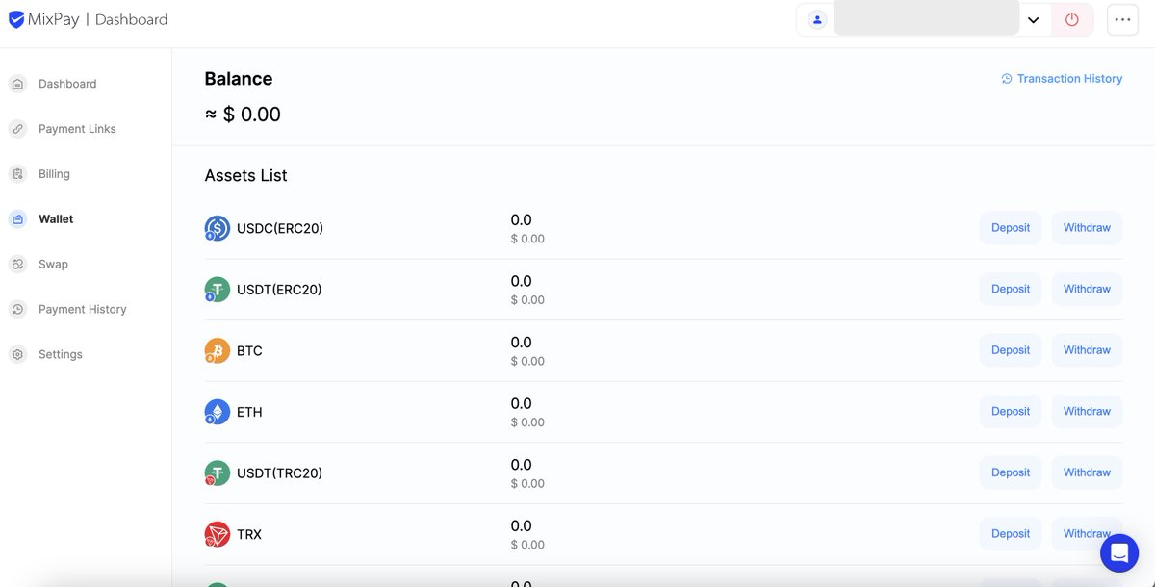Click the USDC(ERC20) coin icon
The height and width of the screenshot is (587, 1155).
(218, 228)
